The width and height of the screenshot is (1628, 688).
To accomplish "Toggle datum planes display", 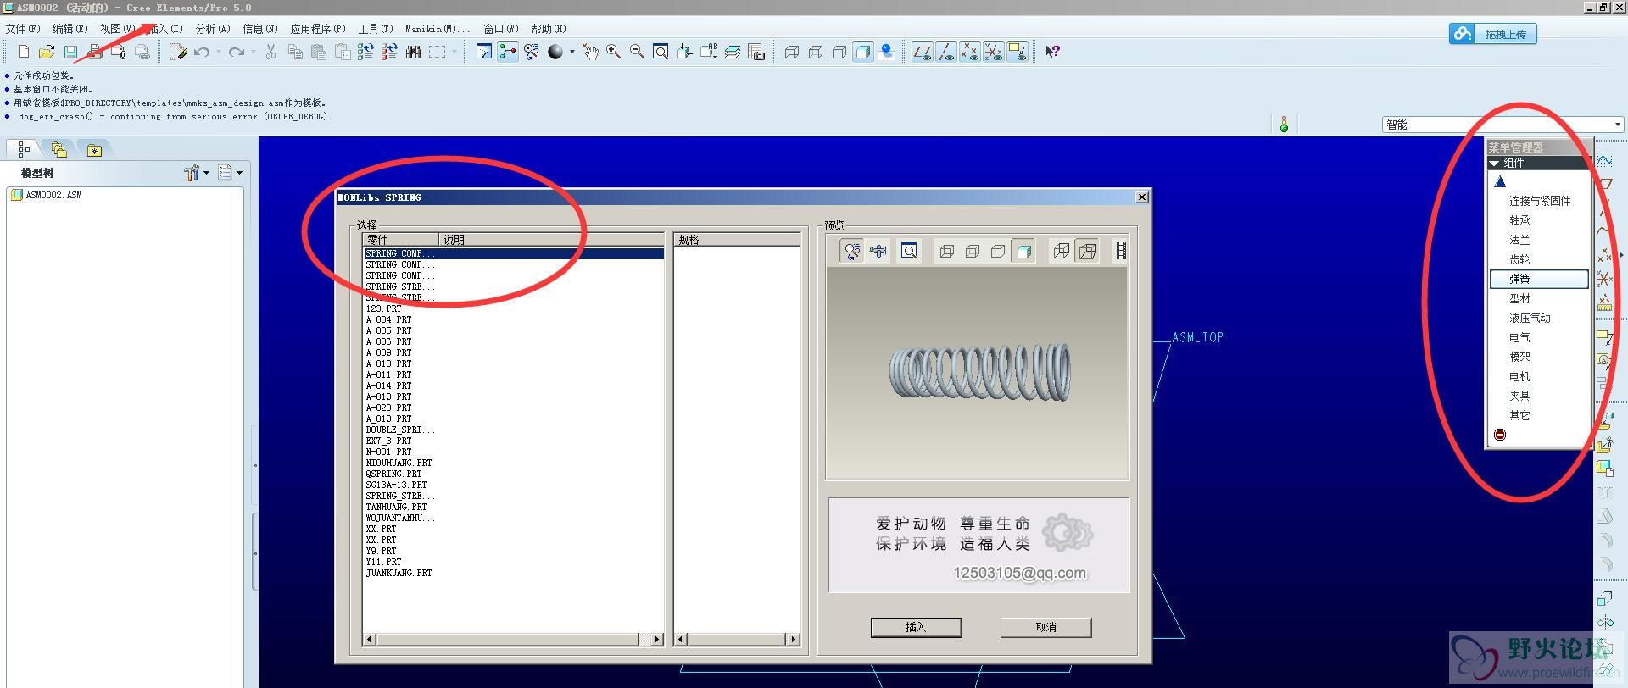I will (x=923, y=53).
